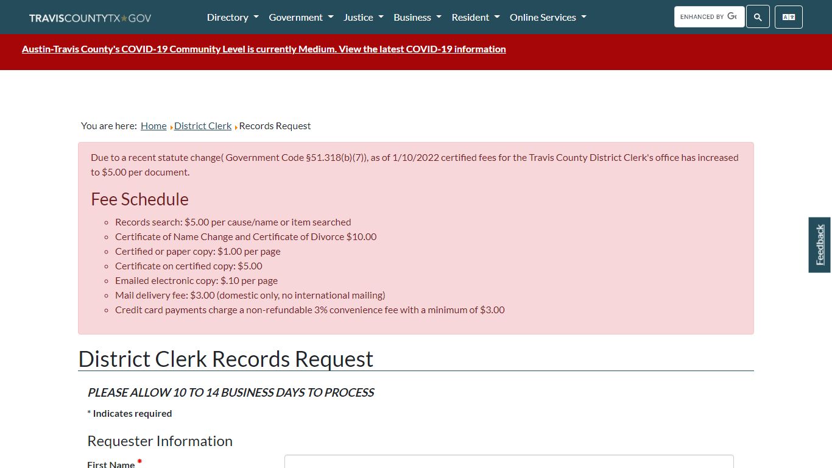Click the statute change notice paragraph
The width and height of the screenshot is (832, 468).
click(x=415, y=165)
